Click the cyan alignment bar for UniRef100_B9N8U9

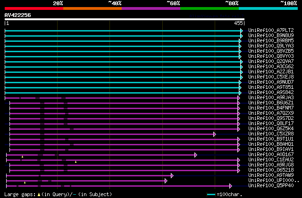123,36
